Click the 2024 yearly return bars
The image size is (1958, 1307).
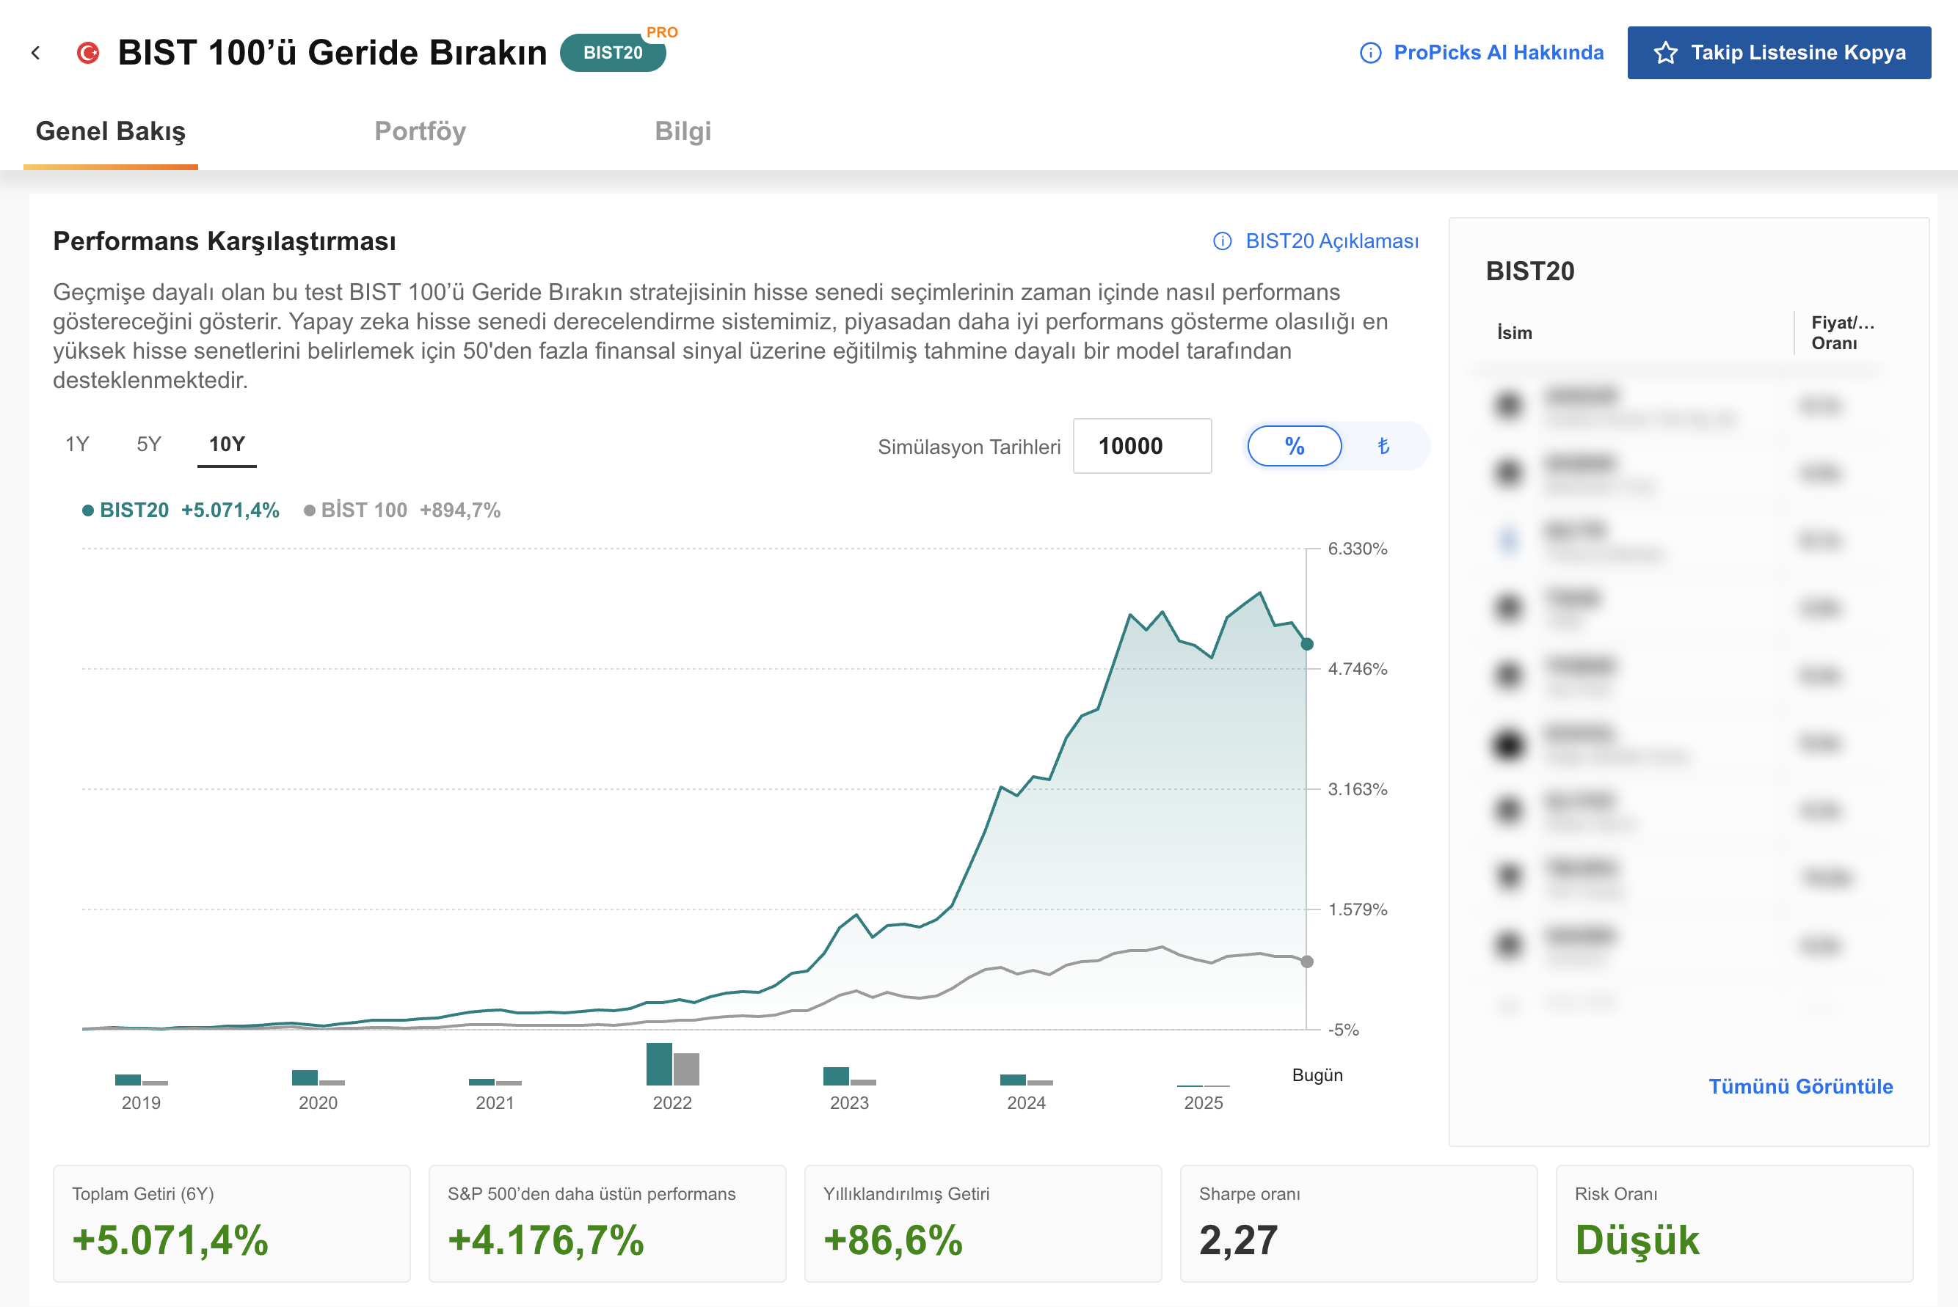point(1026,1080)
